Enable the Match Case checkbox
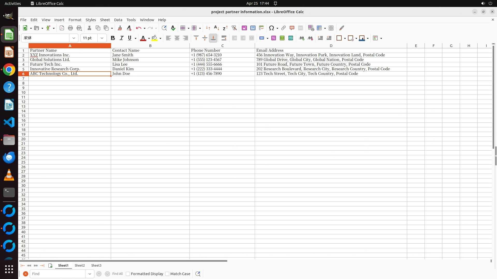The image size is (497, 279). point(167,274)
